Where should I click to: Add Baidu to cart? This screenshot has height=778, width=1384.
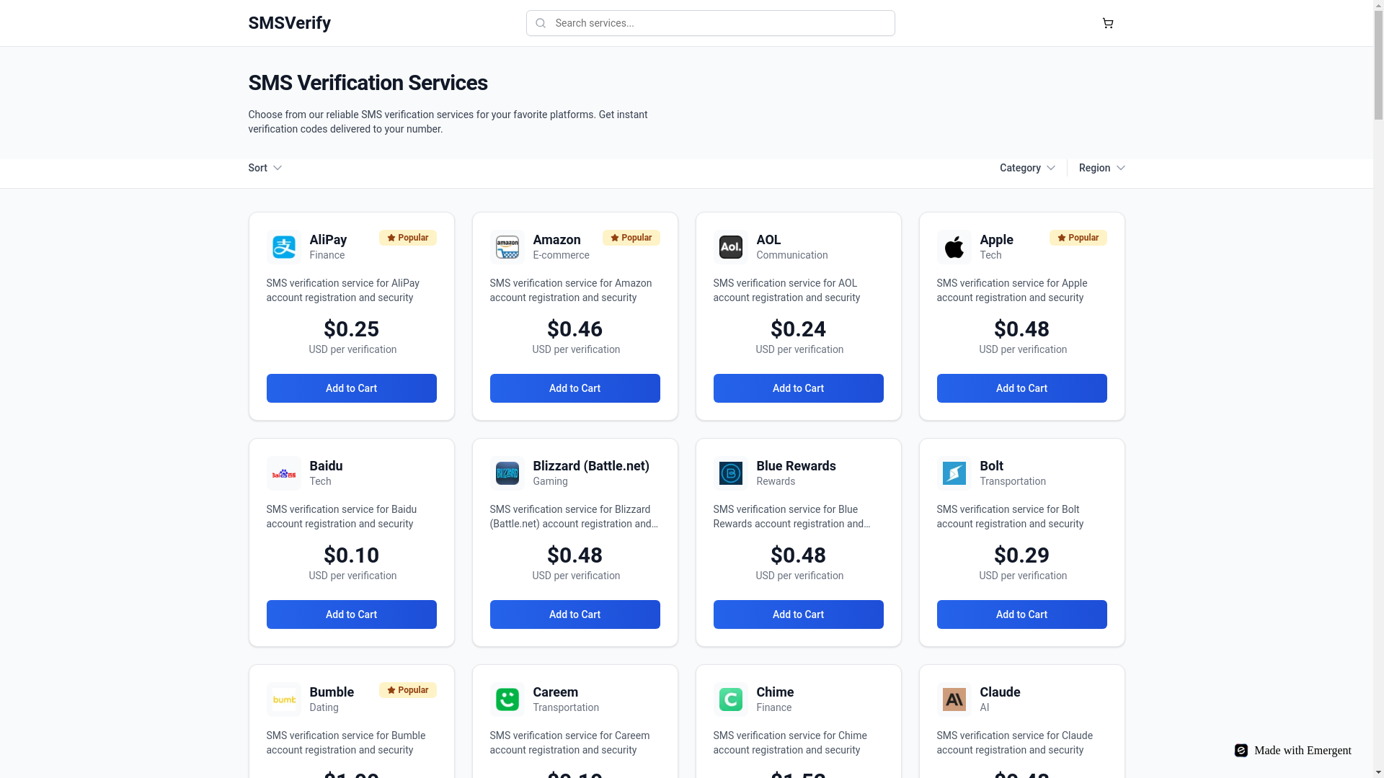[351, 614]
